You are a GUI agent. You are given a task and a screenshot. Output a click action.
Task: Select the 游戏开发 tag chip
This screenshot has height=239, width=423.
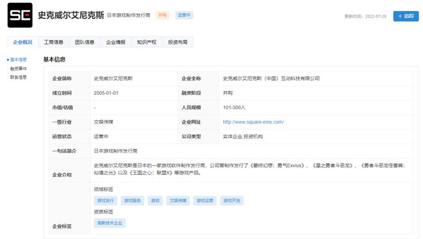[232, 201]
